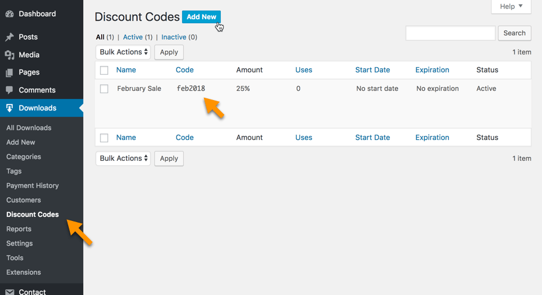Go to Customers submenu item

click(x=24, y=200)
